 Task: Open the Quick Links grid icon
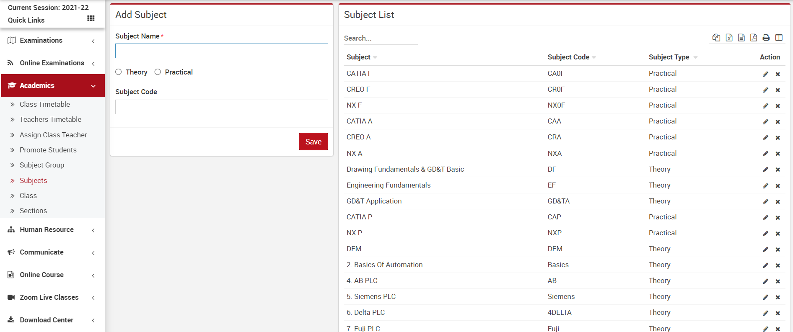click(91, 18)
